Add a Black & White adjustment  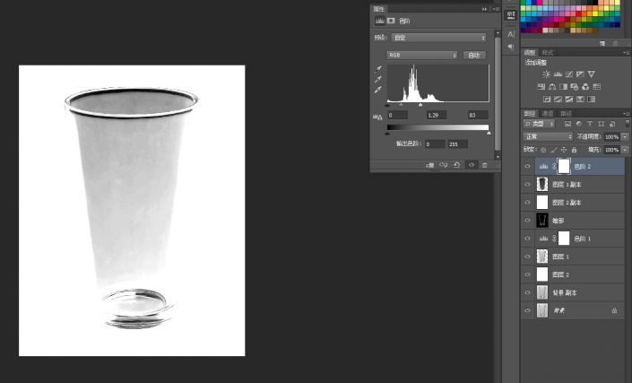564,87
